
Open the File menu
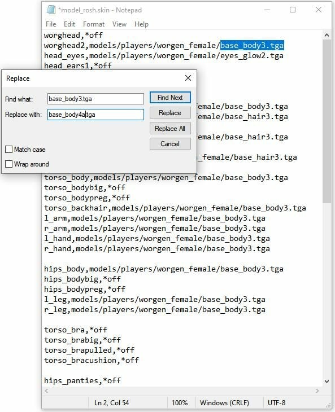click(51, 24)
